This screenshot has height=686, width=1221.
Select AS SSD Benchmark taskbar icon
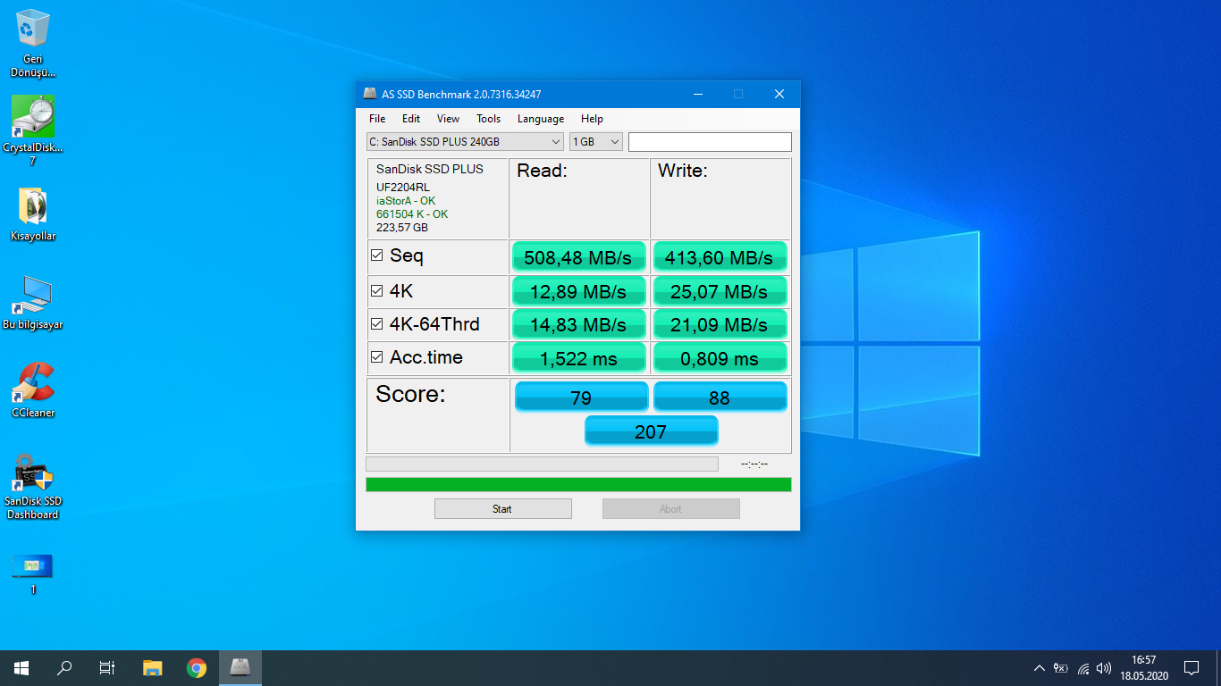(240, 668)
